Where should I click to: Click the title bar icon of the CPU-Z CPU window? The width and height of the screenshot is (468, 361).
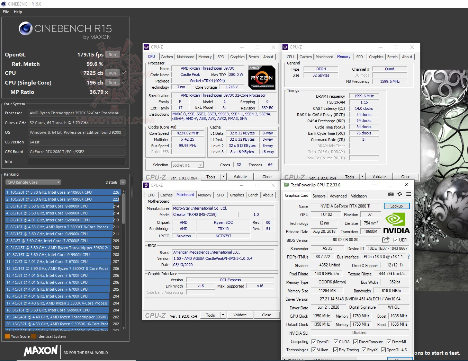pos(147,47)
